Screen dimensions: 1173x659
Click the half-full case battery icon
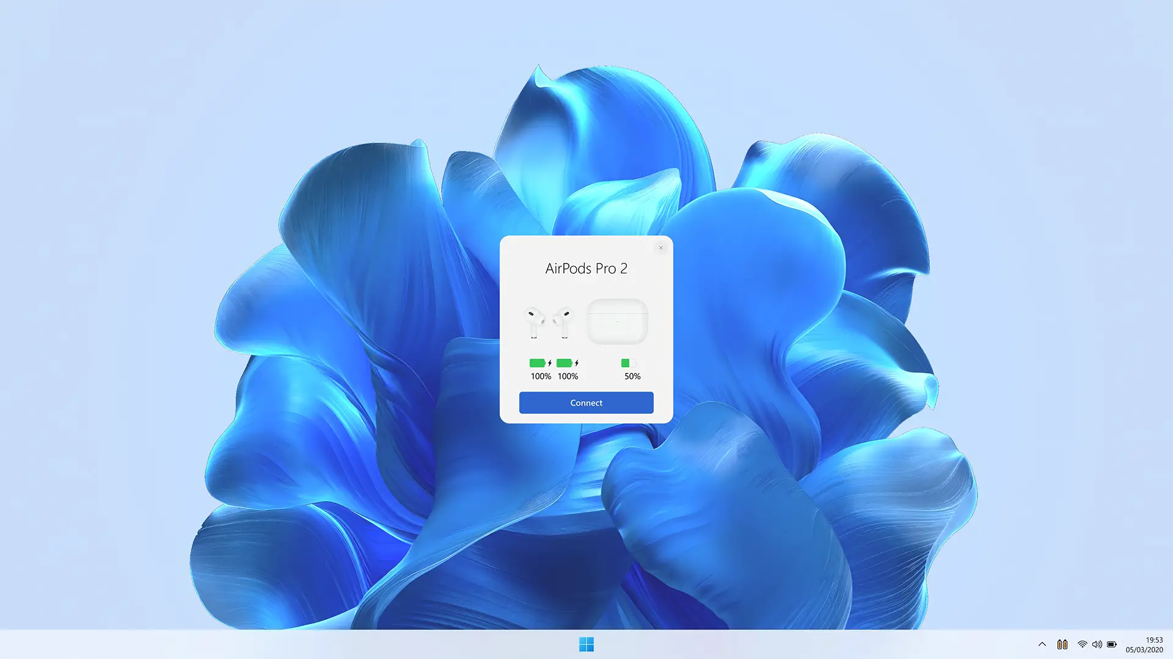pyautogui.click(x=628, y=363)
